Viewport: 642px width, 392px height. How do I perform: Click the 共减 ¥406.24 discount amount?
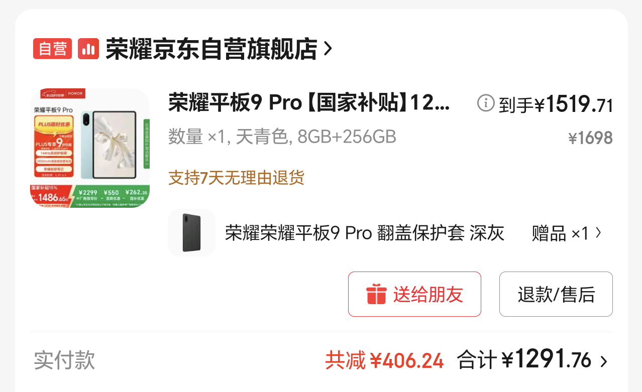pyautogui.click(x=384, y=360)
